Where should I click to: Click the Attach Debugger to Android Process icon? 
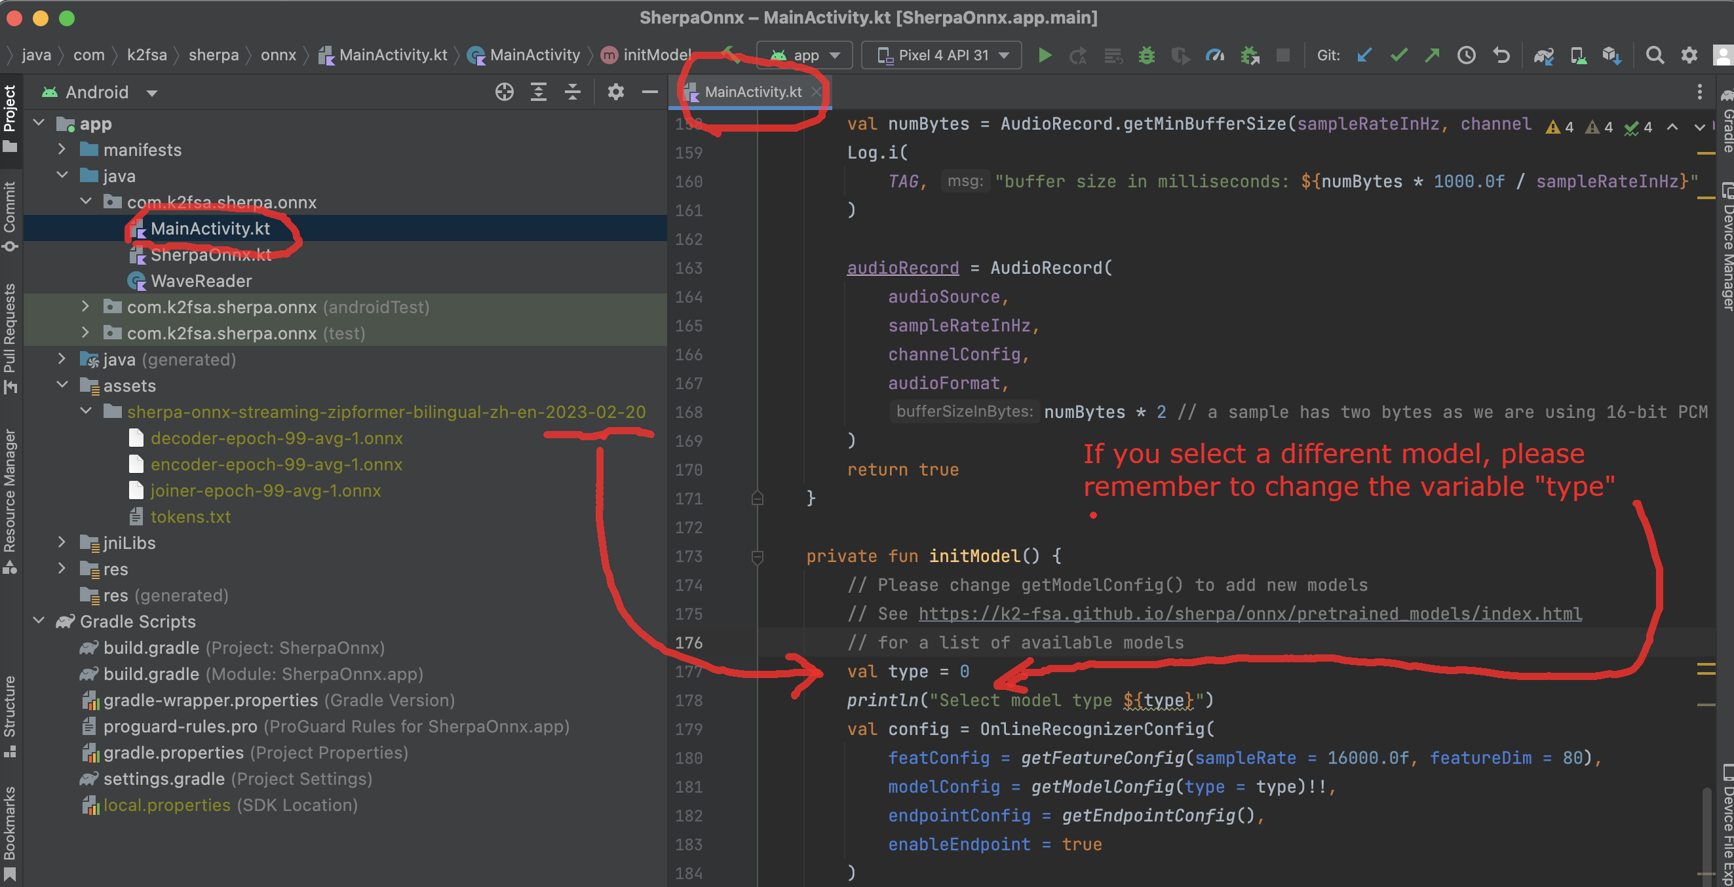point(1249,55)
